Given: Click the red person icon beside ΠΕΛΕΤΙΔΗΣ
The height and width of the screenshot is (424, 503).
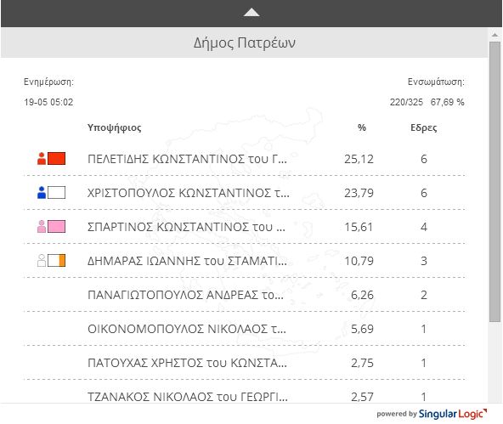Looking at the screenshot, I should tap(42, 159).
